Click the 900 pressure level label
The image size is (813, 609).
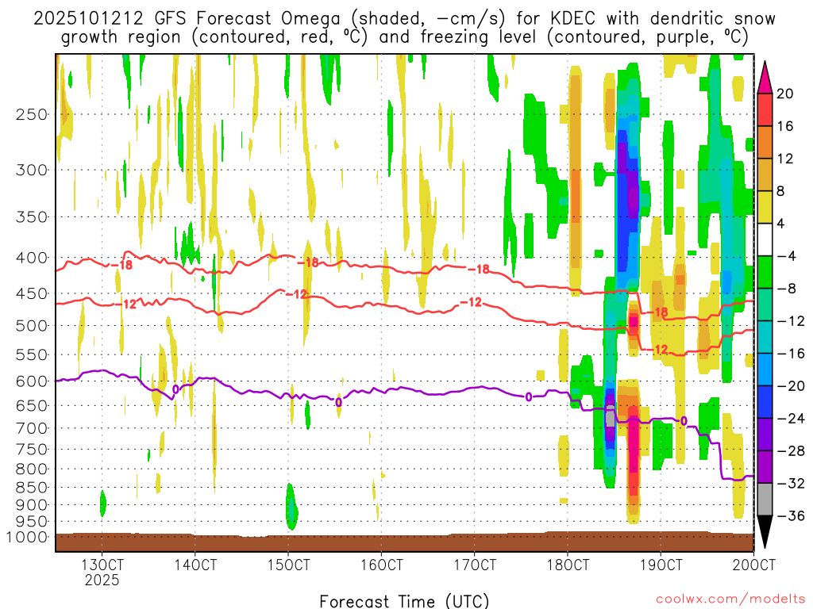coord(32,505)
